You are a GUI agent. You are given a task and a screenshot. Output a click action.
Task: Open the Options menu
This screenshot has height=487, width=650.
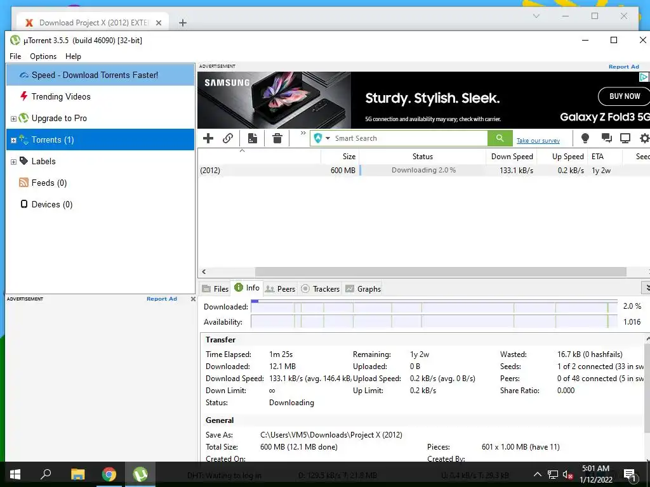pos(43,56)
